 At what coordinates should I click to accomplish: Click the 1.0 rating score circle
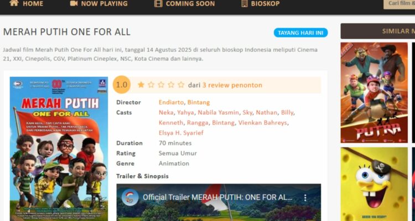click(x=122, y=85)
